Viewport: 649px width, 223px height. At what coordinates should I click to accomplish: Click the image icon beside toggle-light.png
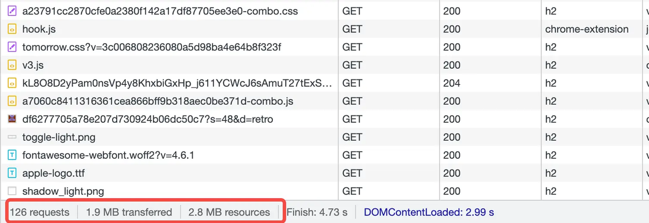click(x=12, y=137)
